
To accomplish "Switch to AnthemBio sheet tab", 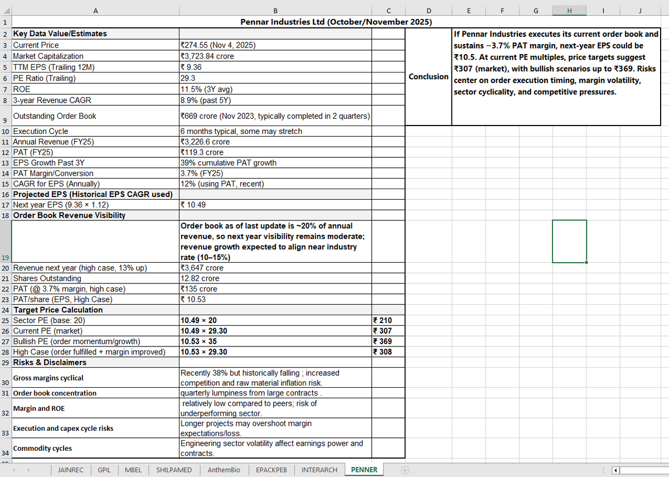I will (x=224, y=470).
